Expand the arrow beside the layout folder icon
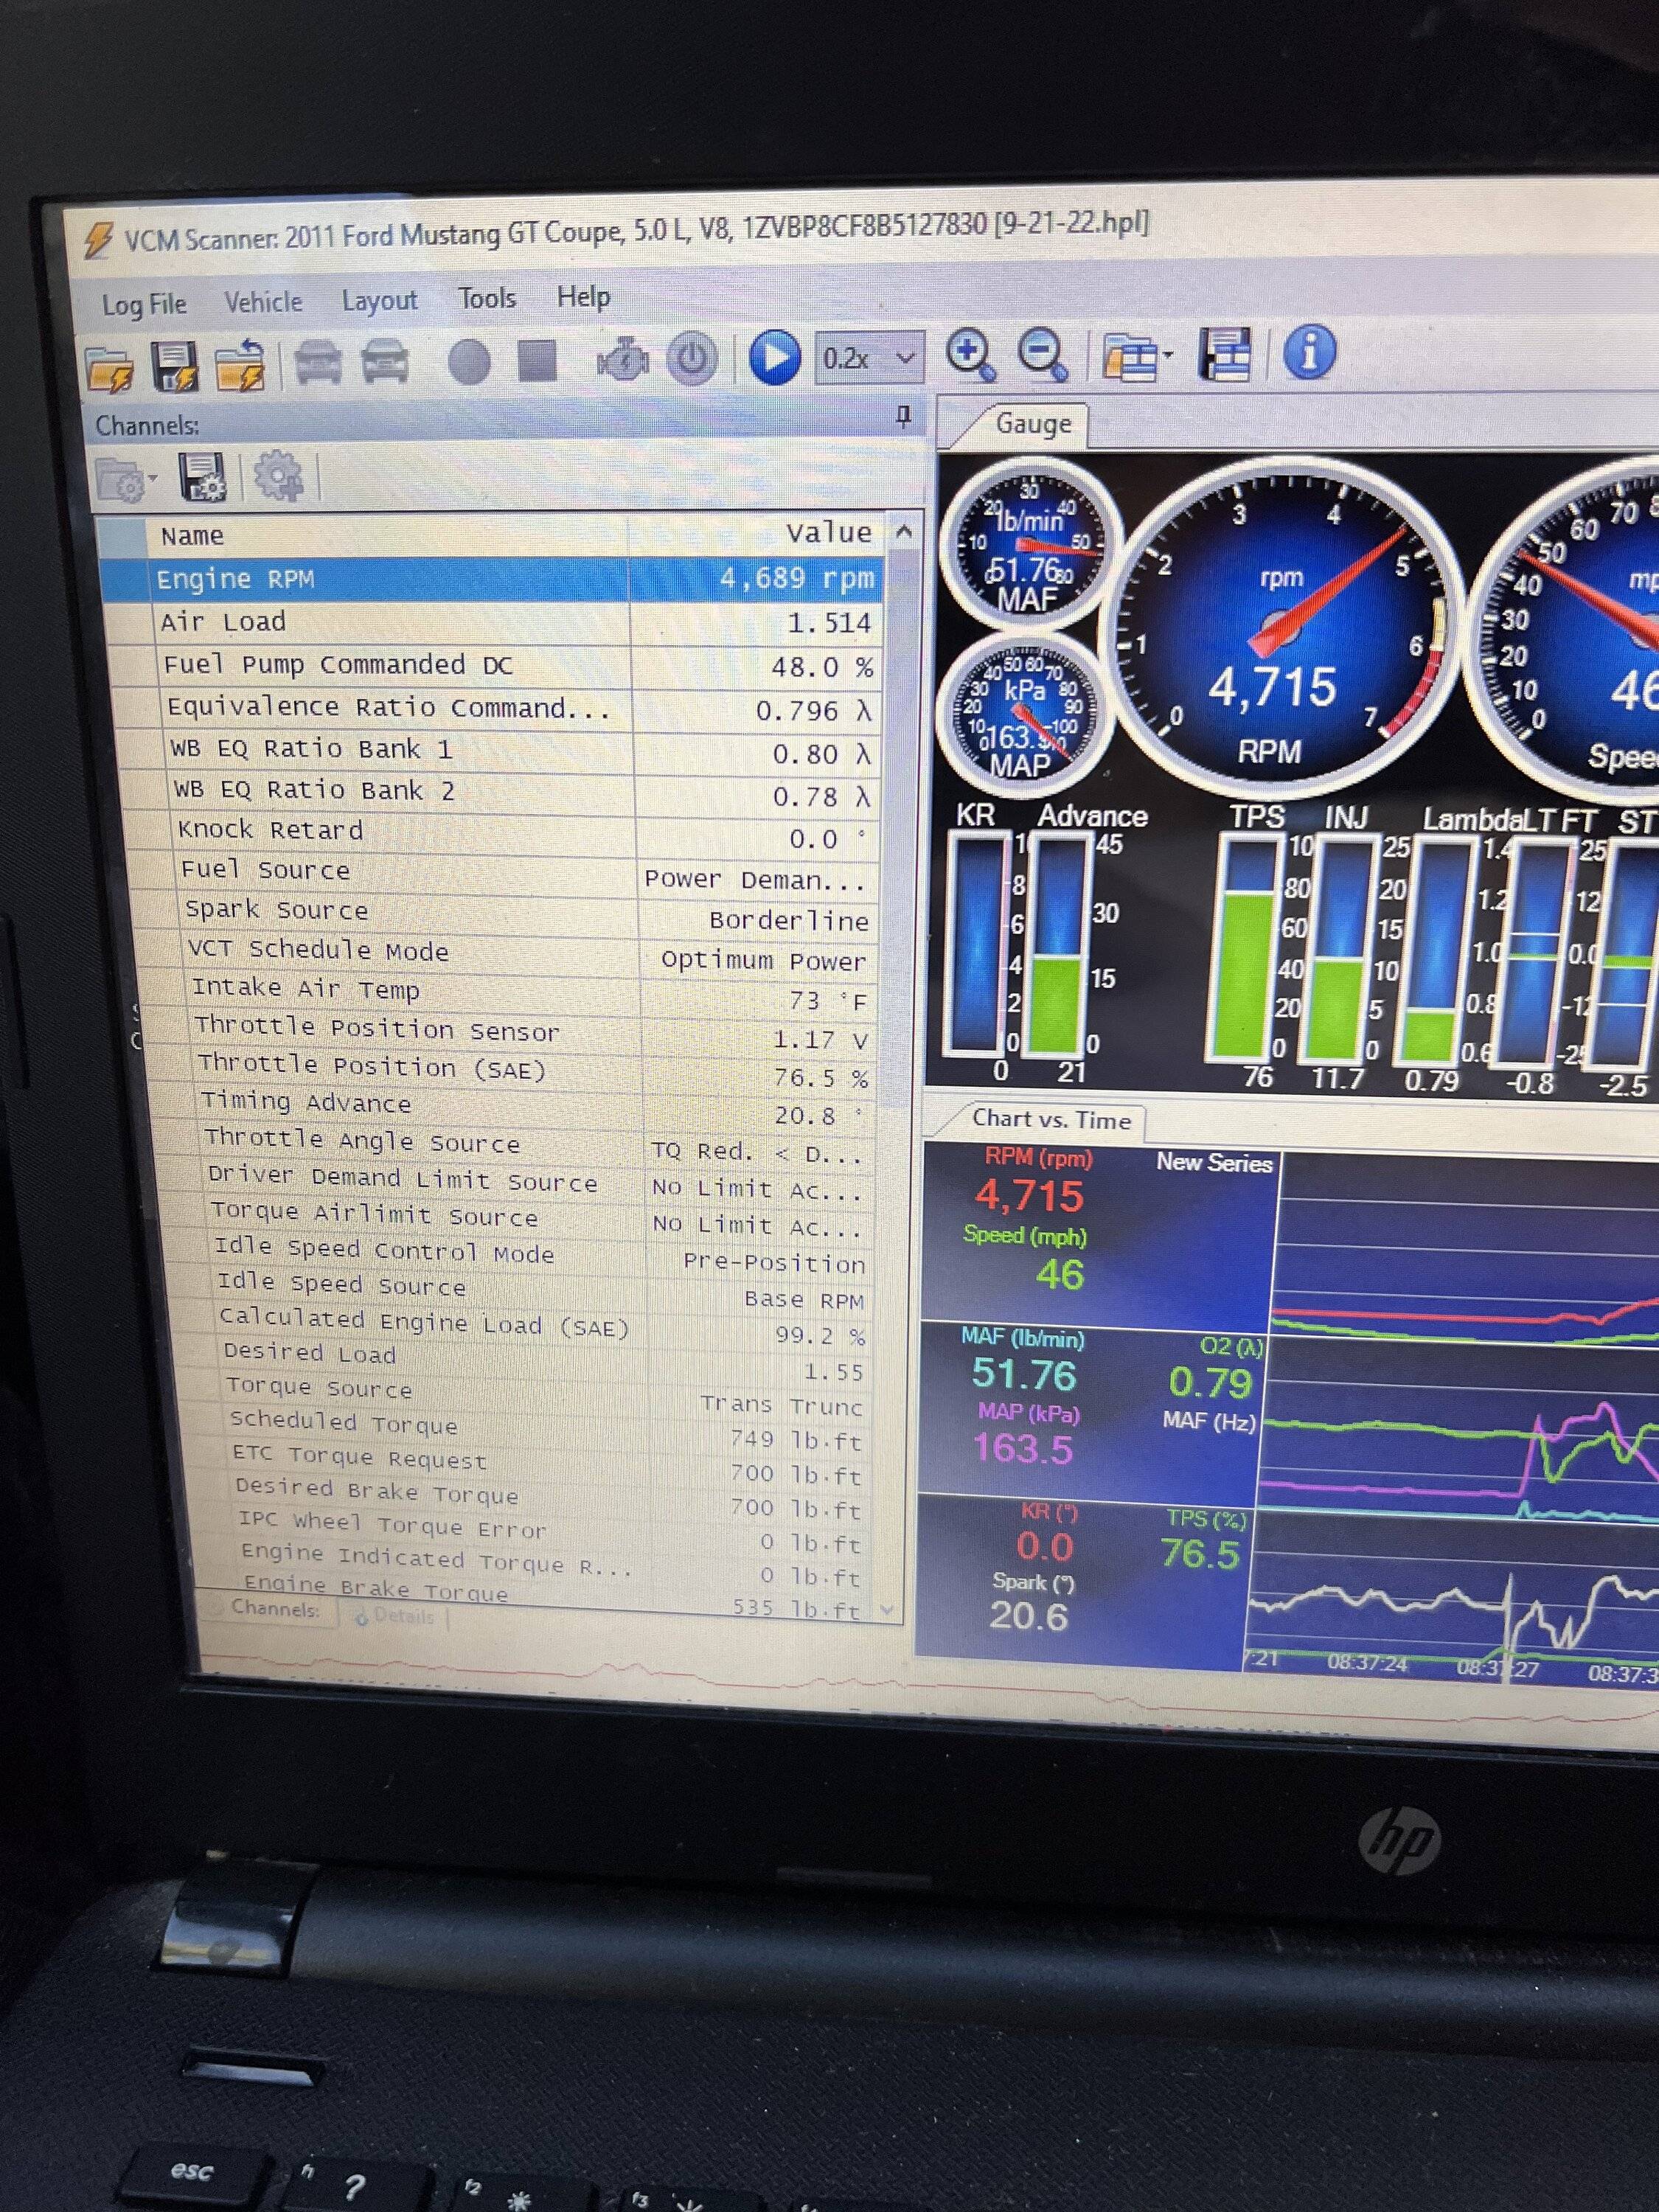The image size is (1659, 2212). click(x=1167, y=356)
